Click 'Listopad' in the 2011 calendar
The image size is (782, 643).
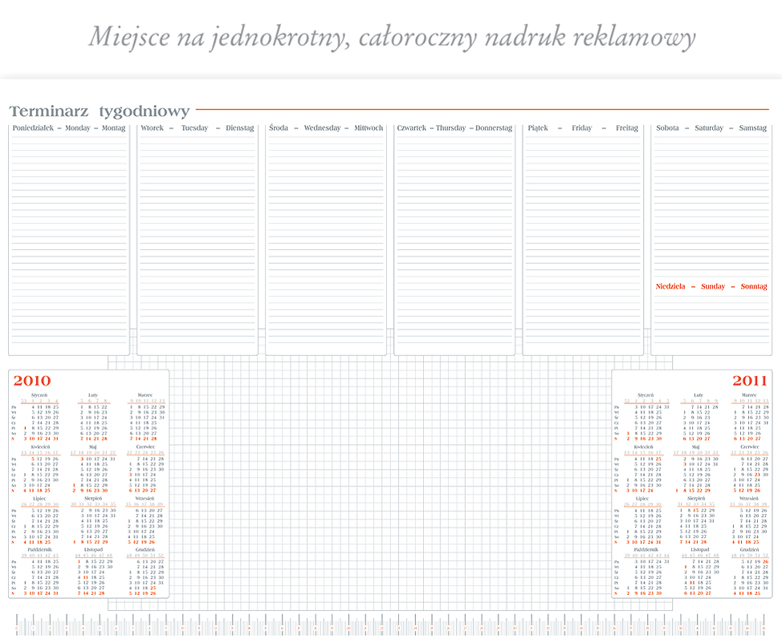pyautogui.click(x=700, y=550)
